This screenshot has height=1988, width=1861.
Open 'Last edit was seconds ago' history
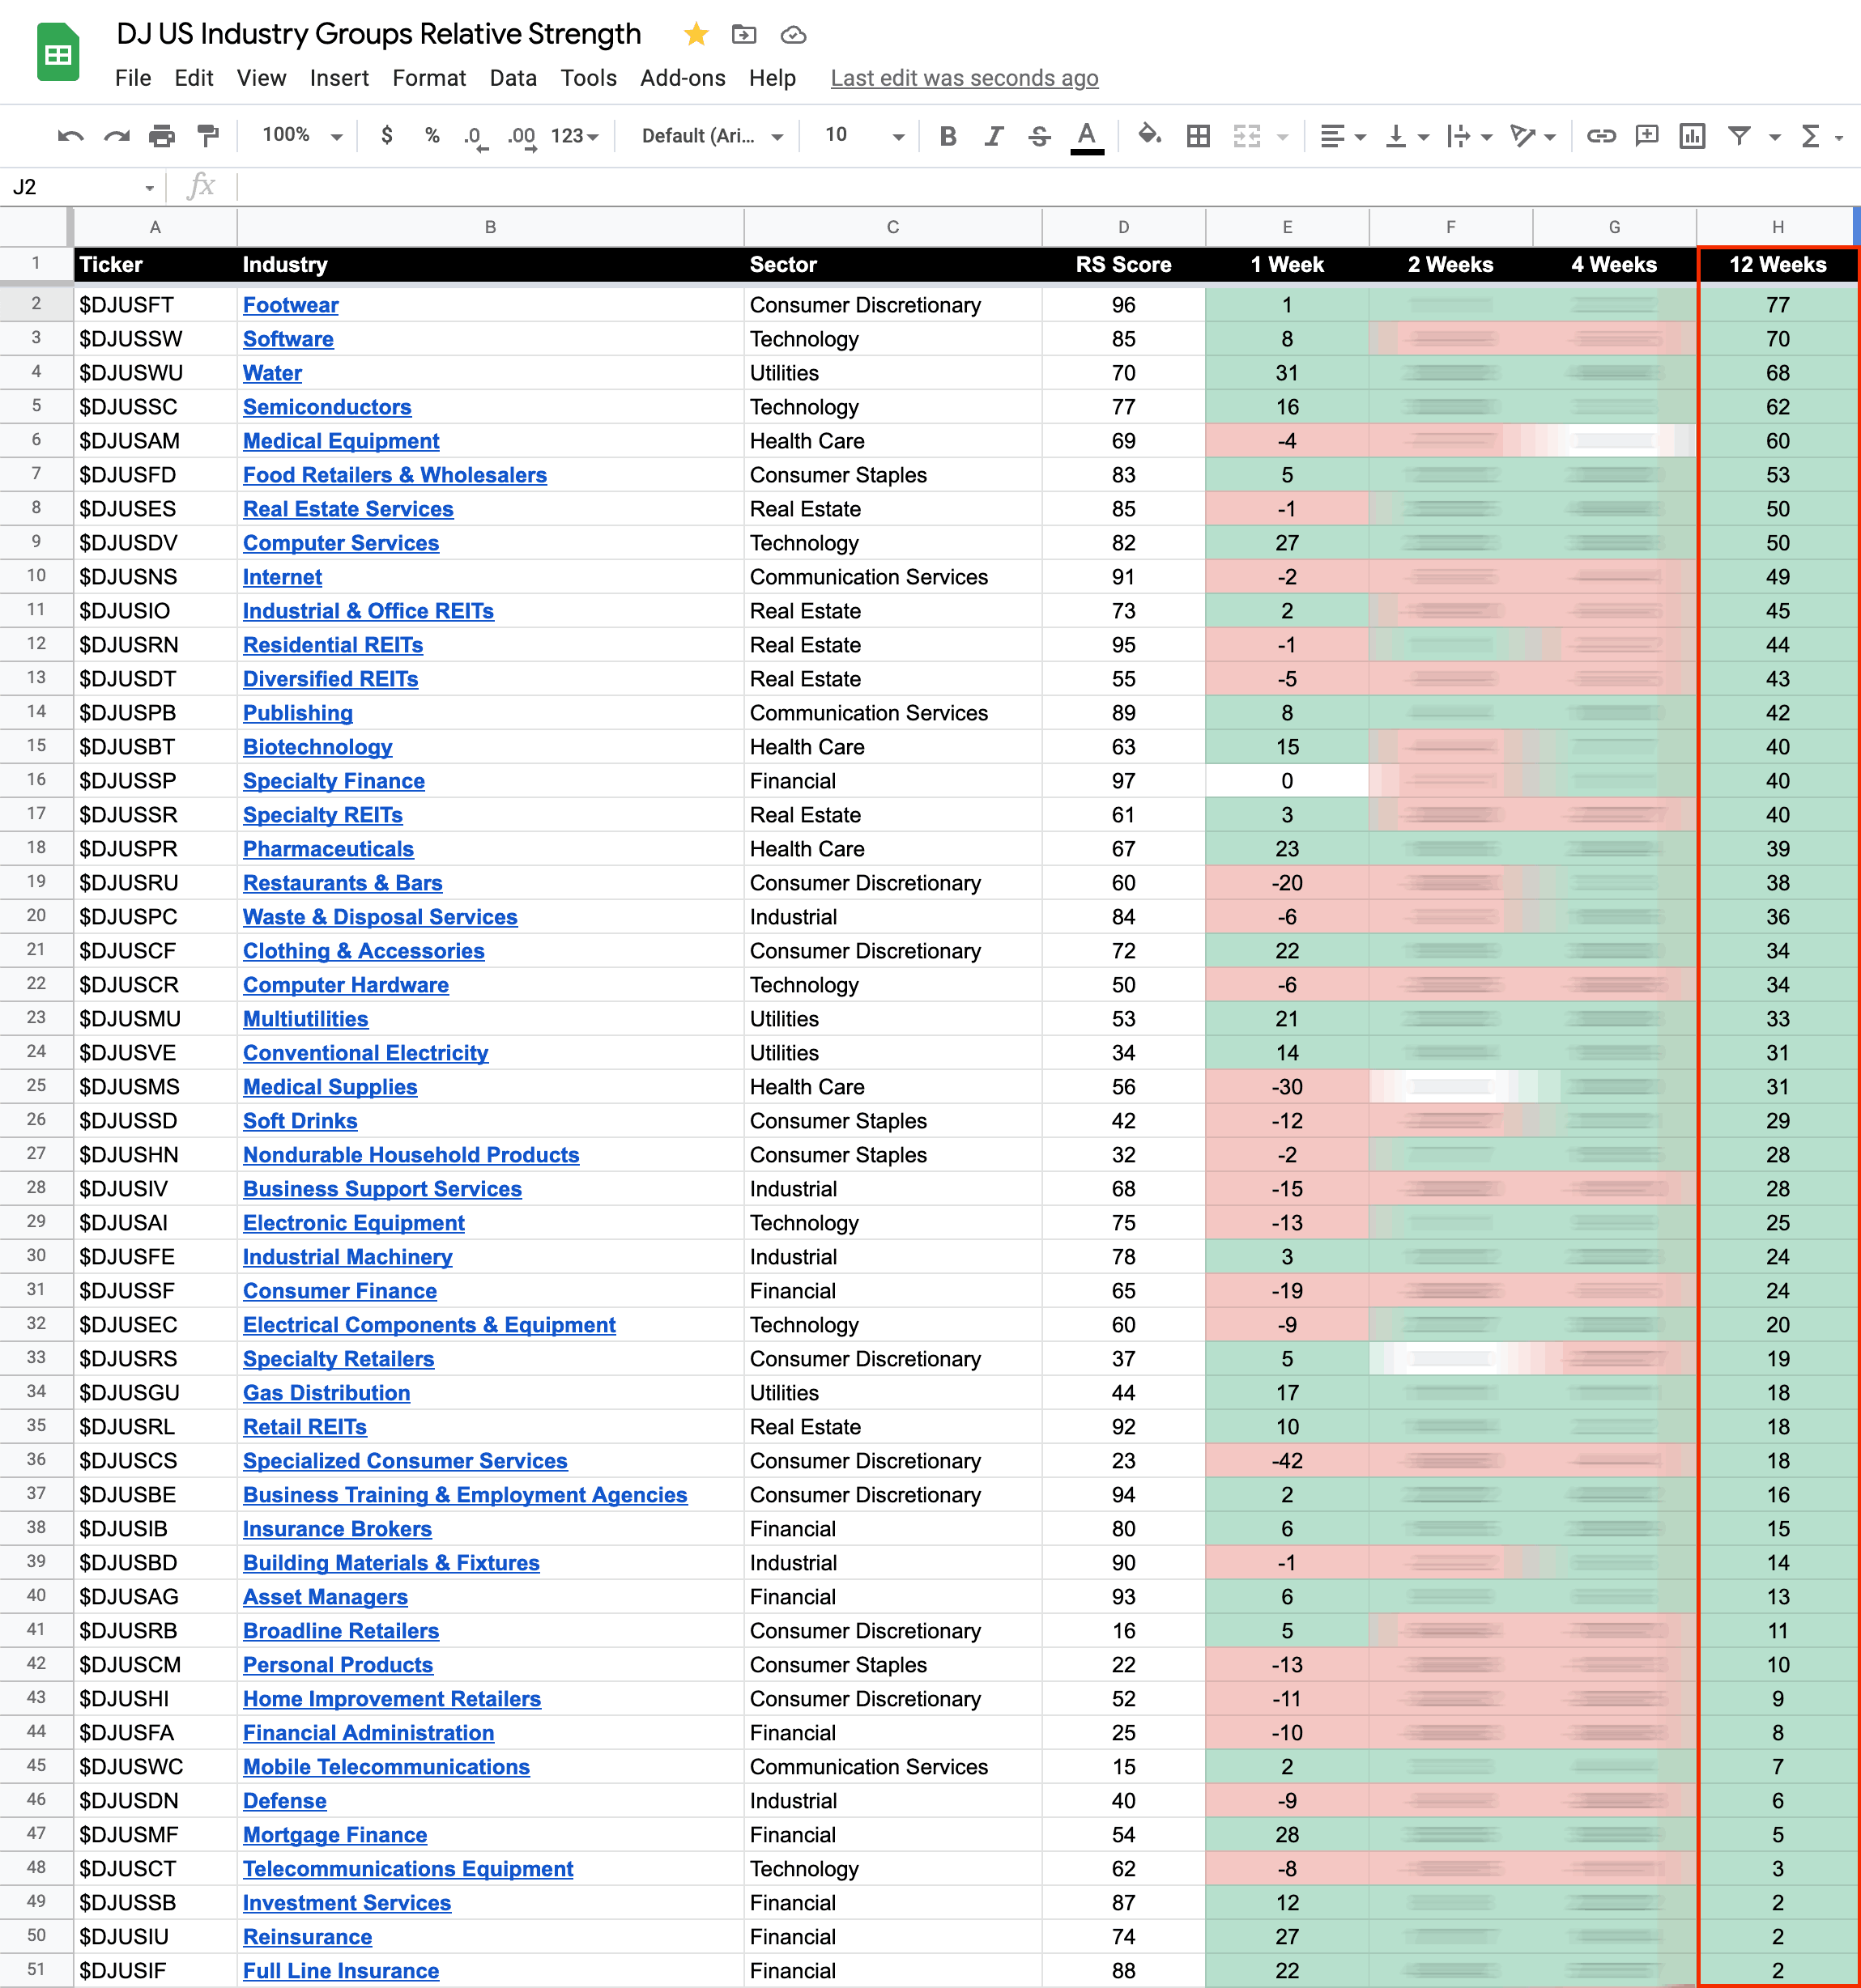pos(965,78)
